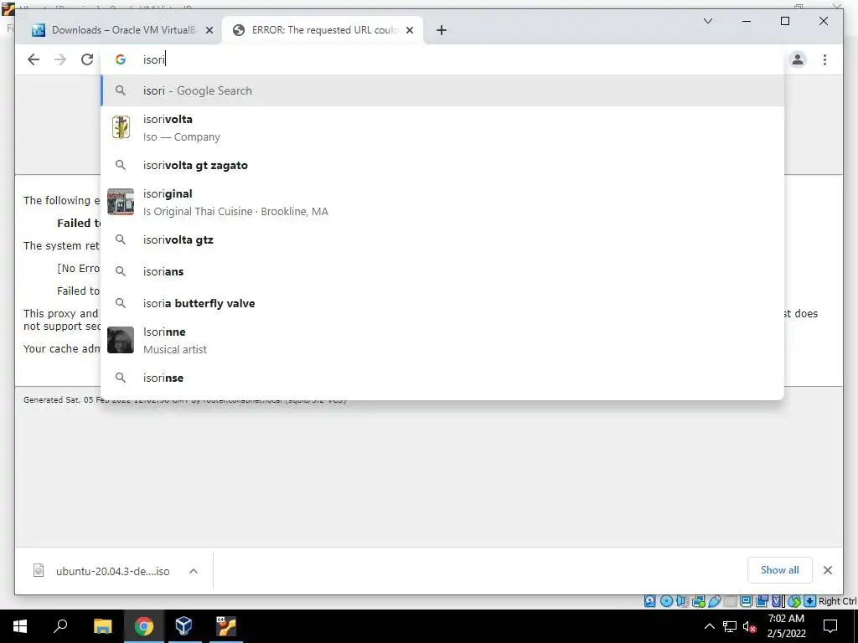The image size is (858, 643).
Task: Click the VirtualBox optical disc status icon
Action: click(x=666, y=601)
